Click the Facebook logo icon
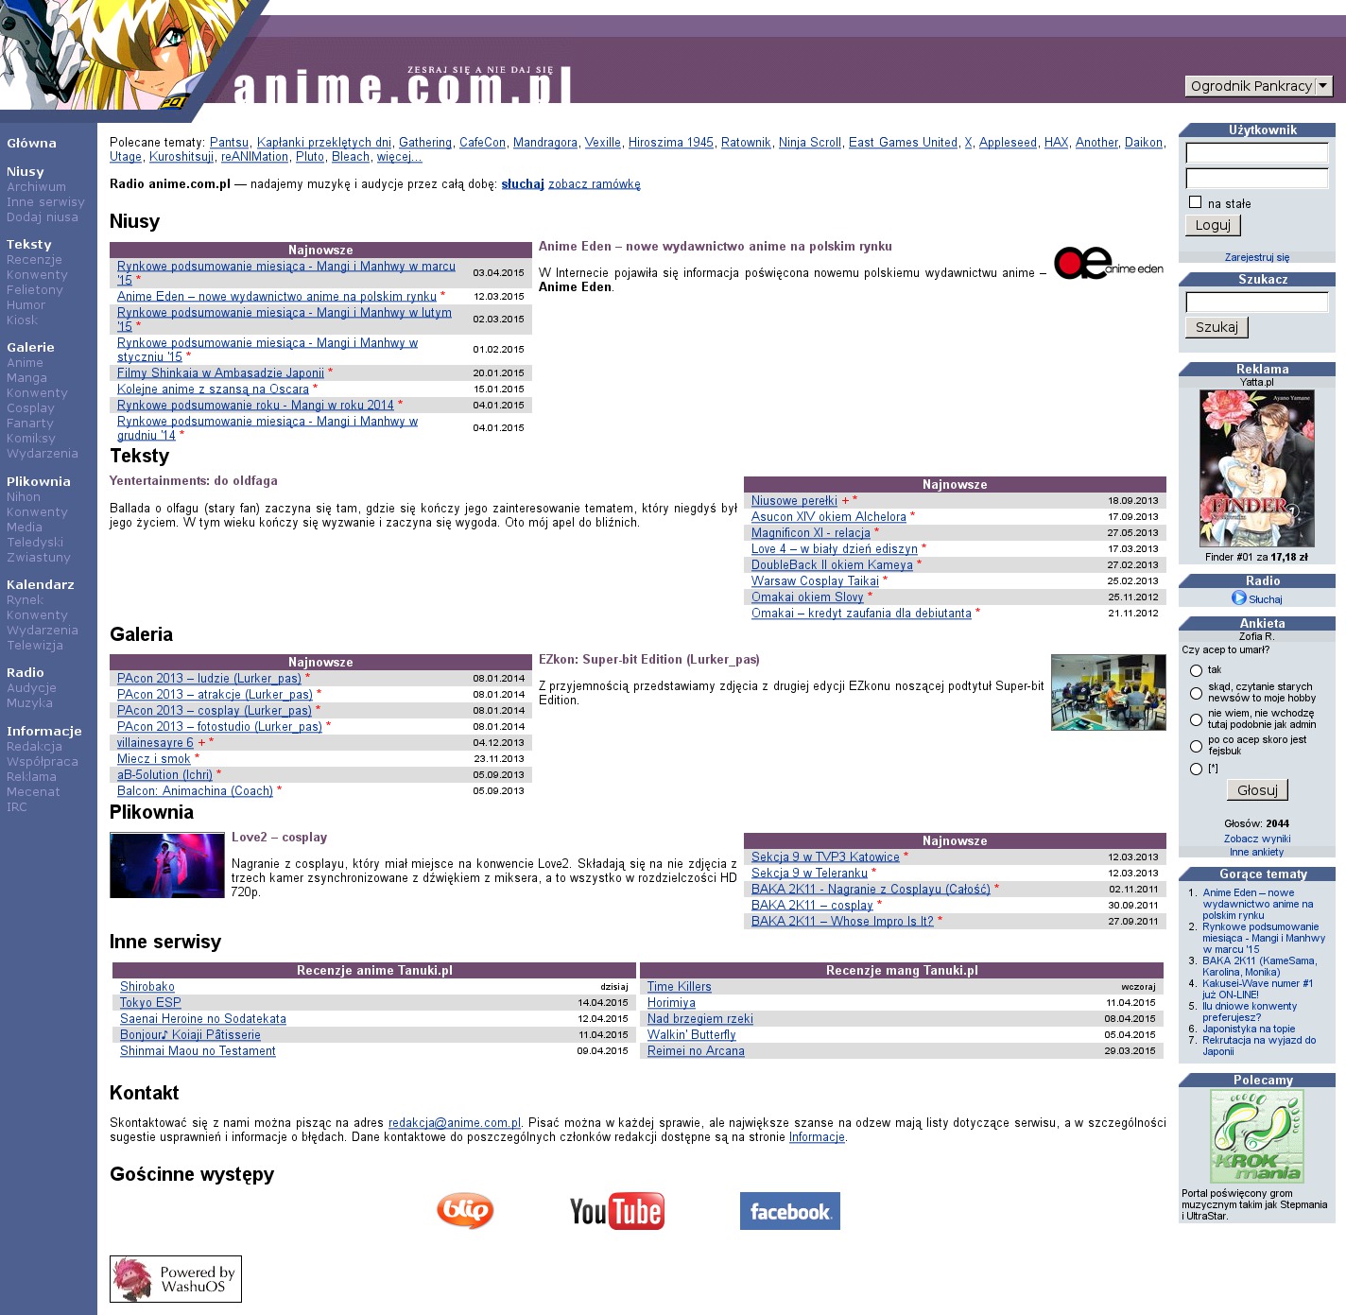The image size is (1346, 1315). pyautogui.click(x=789, y=1211)
